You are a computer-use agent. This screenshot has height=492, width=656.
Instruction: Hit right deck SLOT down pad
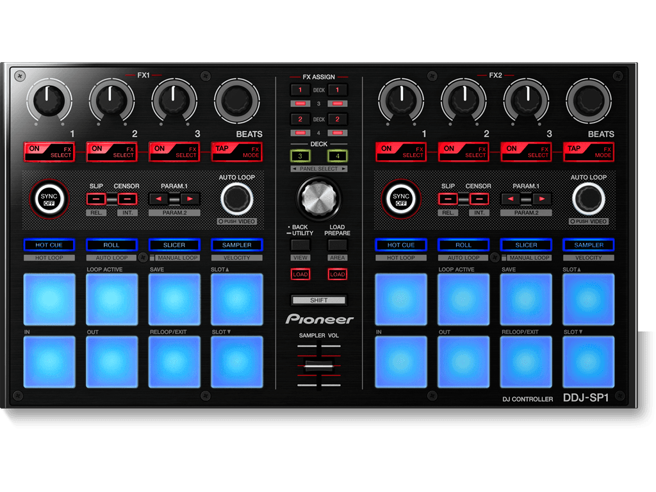coord(589,362)
